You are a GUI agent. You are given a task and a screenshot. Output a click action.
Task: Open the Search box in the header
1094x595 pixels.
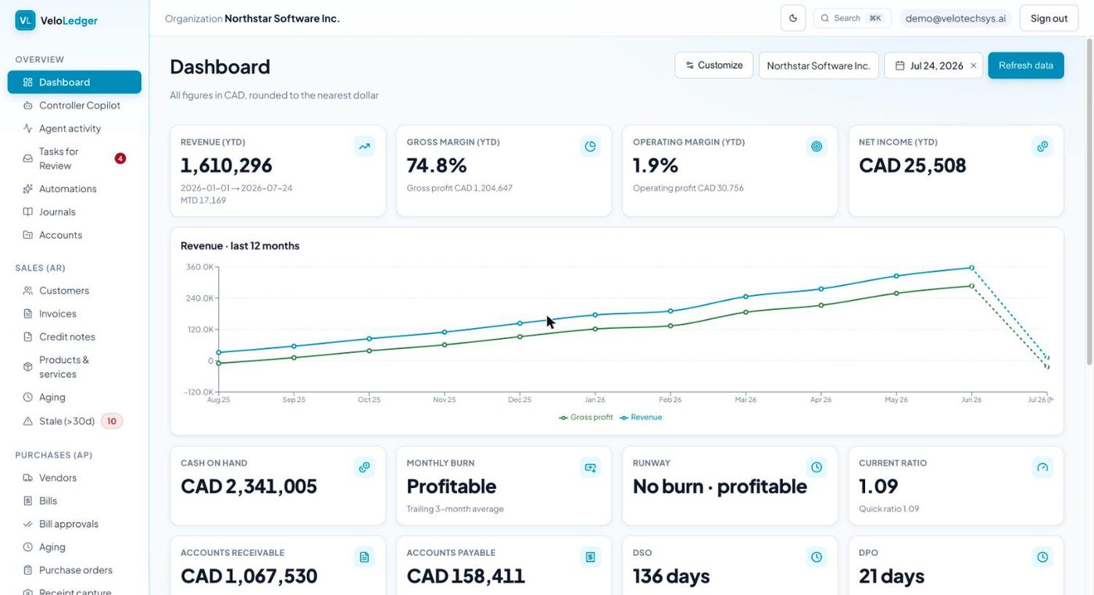pyautogui.click(x=853, y=18)
